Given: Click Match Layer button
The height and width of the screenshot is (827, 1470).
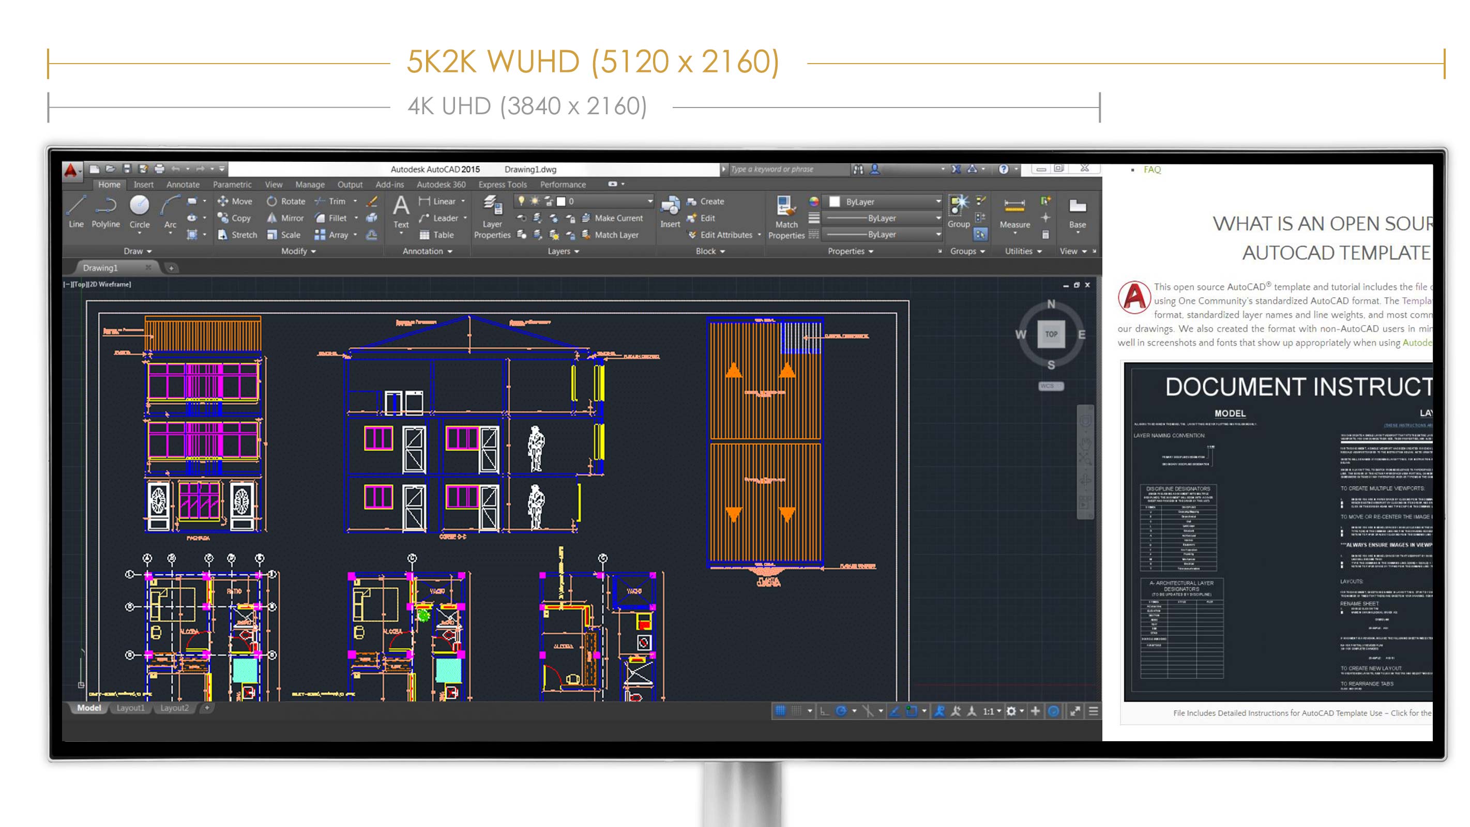Looking at the screenshot, I should [610, 235].
